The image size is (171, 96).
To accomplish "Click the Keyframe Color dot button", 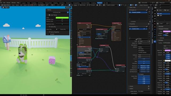I will click(62, 24).
